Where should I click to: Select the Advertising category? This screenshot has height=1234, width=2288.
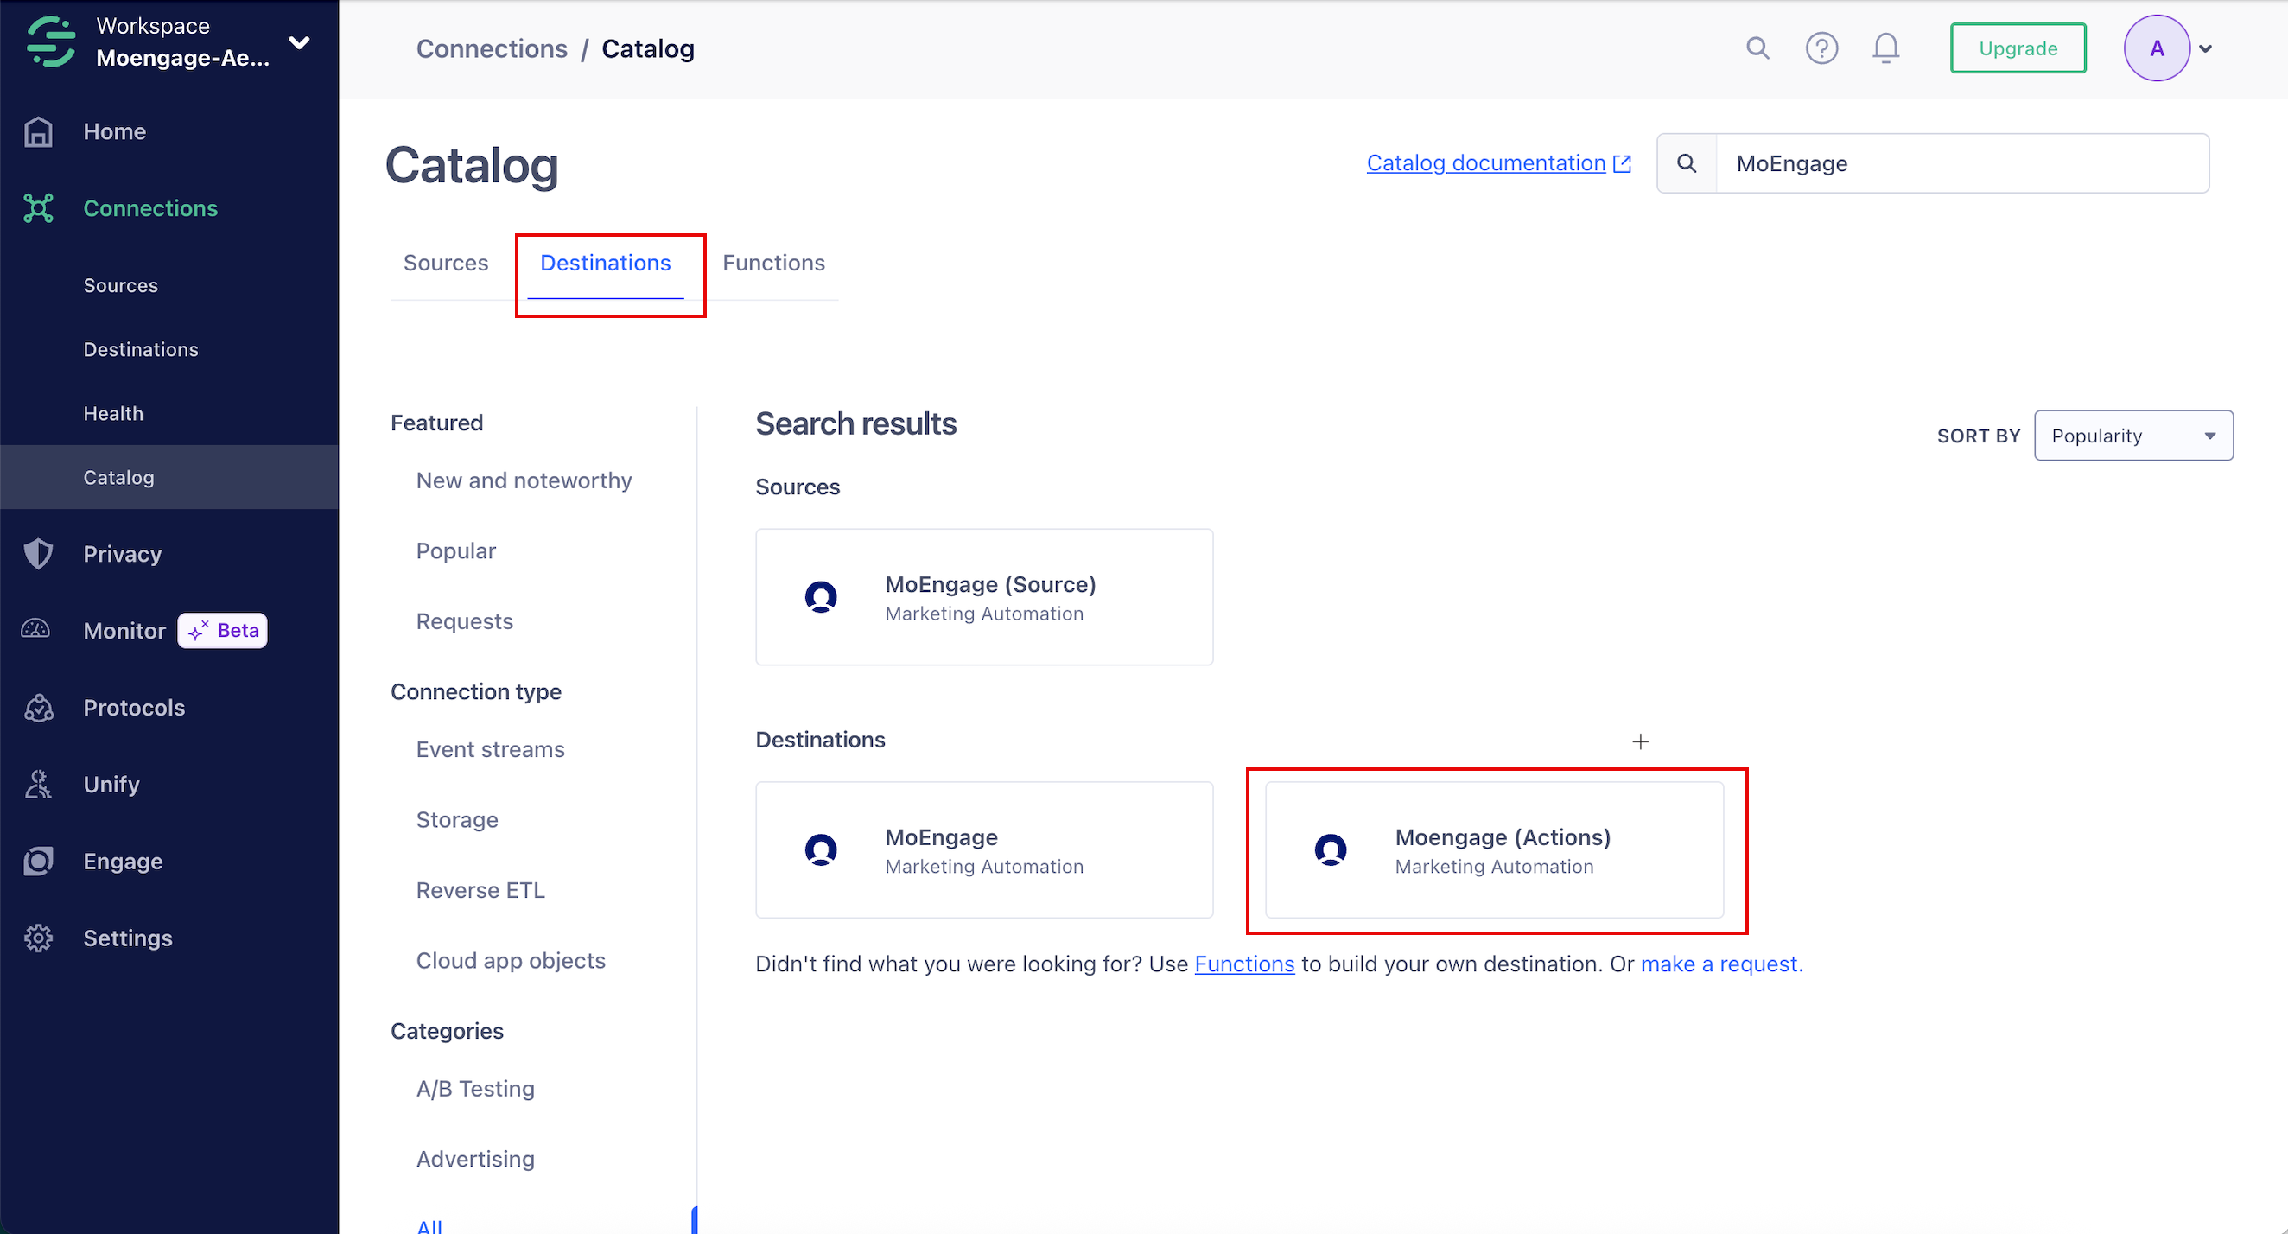(x=475, y=1159)
